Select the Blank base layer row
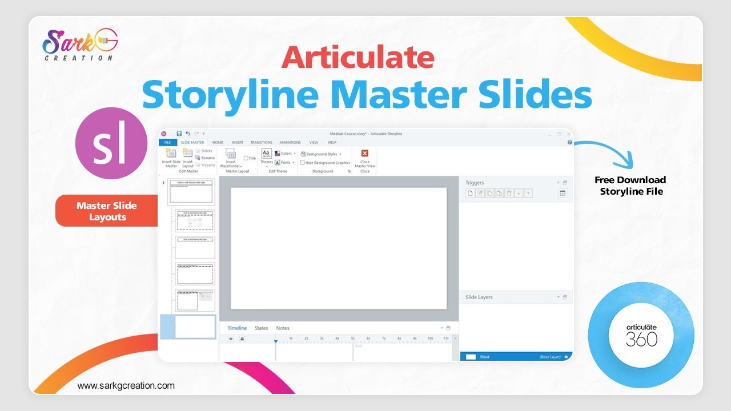 pyautogui.click(x=516, y=357)
